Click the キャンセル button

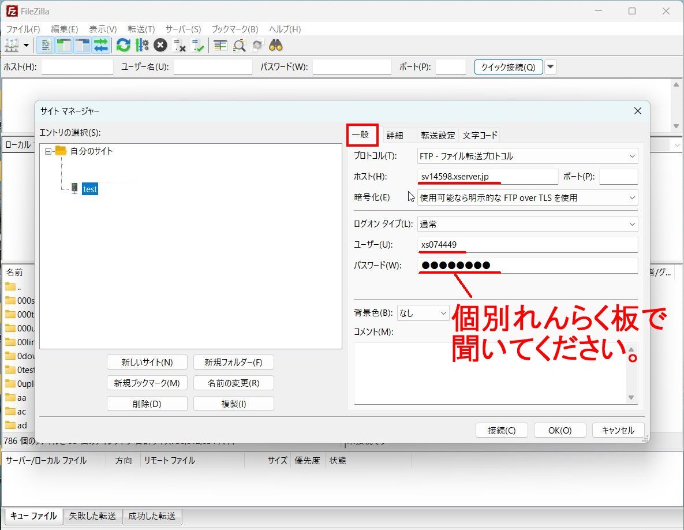click(618, 430)
